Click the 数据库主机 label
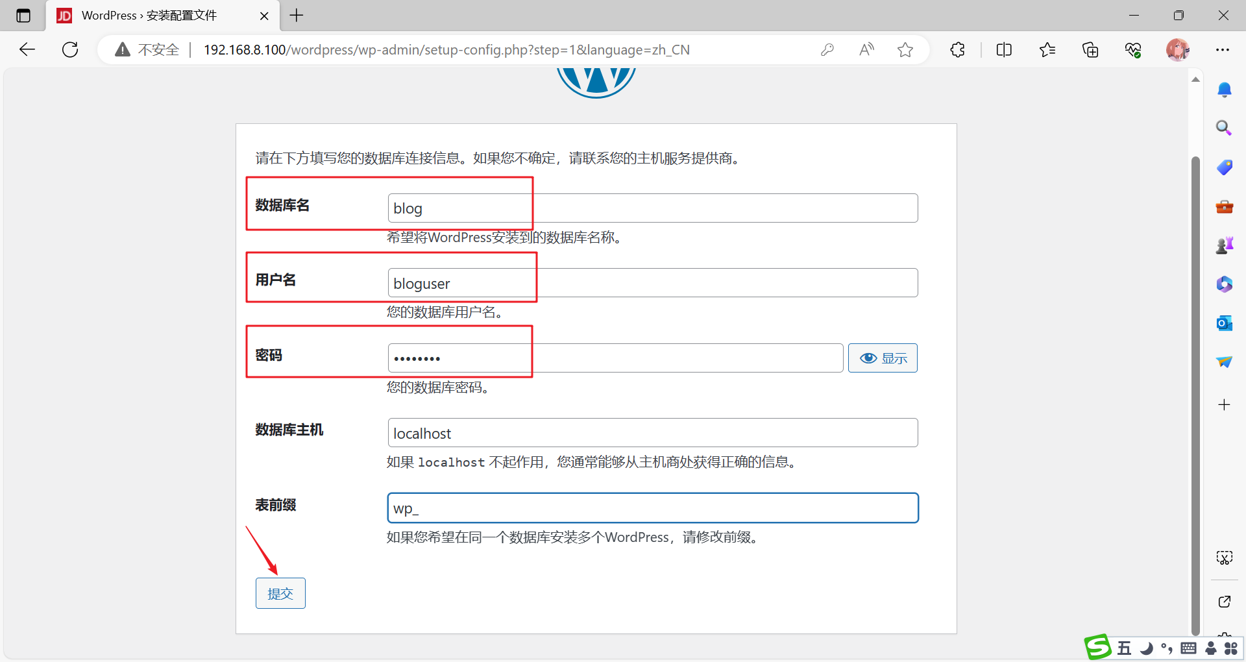1246x662 pixels. click(x=289, y=430)
